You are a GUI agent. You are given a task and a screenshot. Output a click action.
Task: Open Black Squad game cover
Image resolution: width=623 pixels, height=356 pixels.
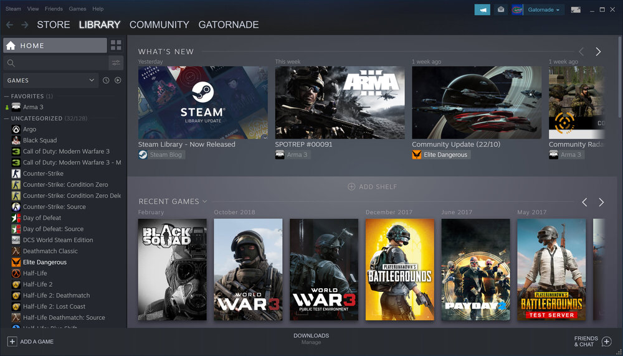pyautogui.click(x=172, y=269)
